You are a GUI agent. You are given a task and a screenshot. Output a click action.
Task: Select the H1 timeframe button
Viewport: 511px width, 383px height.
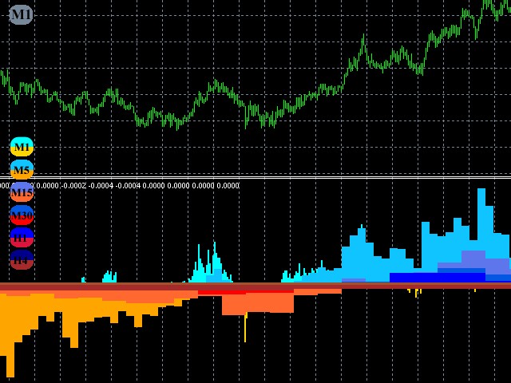[x=22, y=238]
